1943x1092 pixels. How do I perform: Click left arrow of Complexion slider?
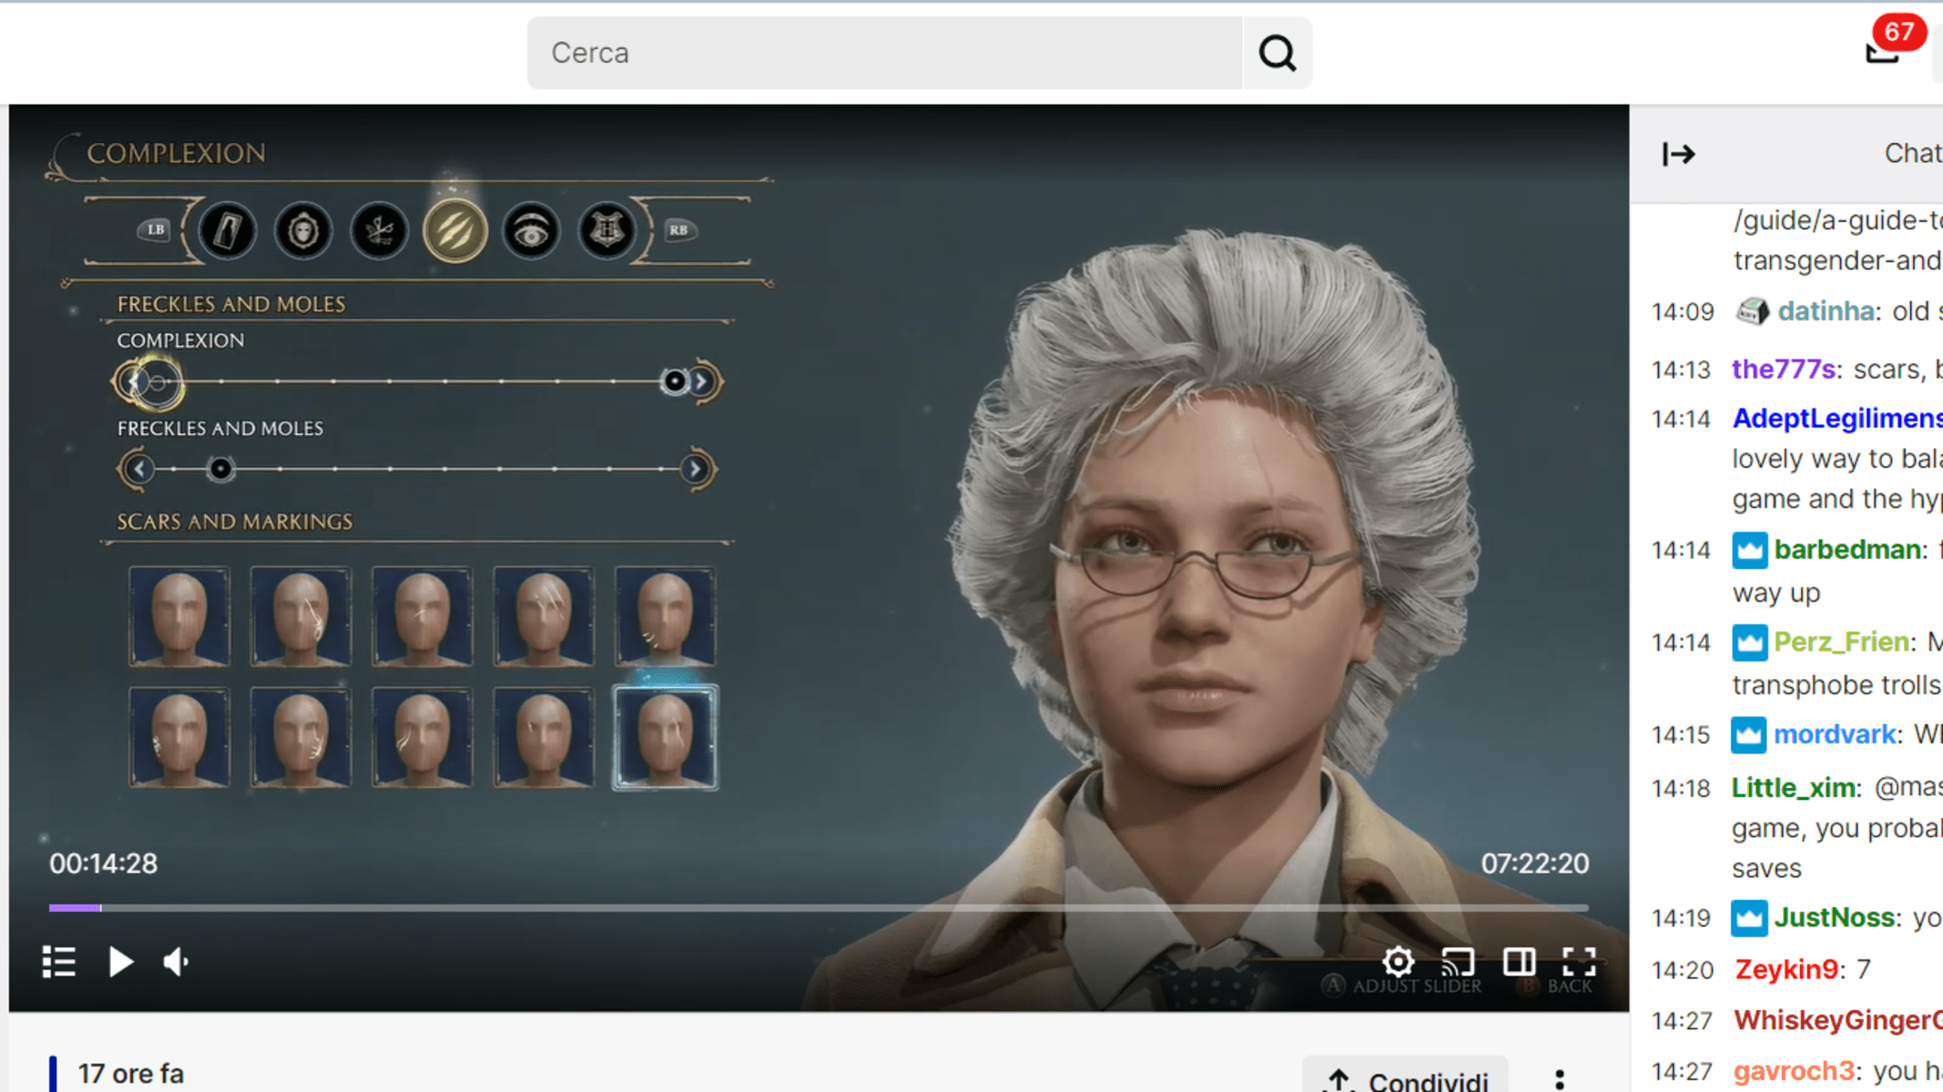click(135, 381)
